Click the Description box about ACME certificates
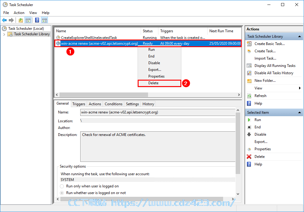This screenshot has height=212, width=304. click(x=158, y=147)
